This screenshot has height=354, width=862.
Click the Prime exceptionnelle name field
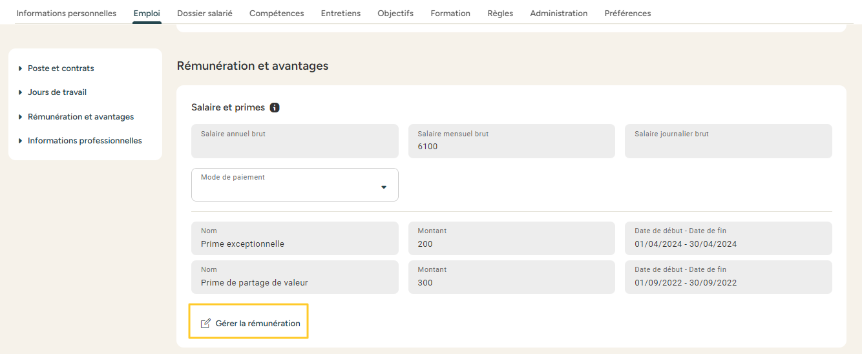tap(295, 238)
